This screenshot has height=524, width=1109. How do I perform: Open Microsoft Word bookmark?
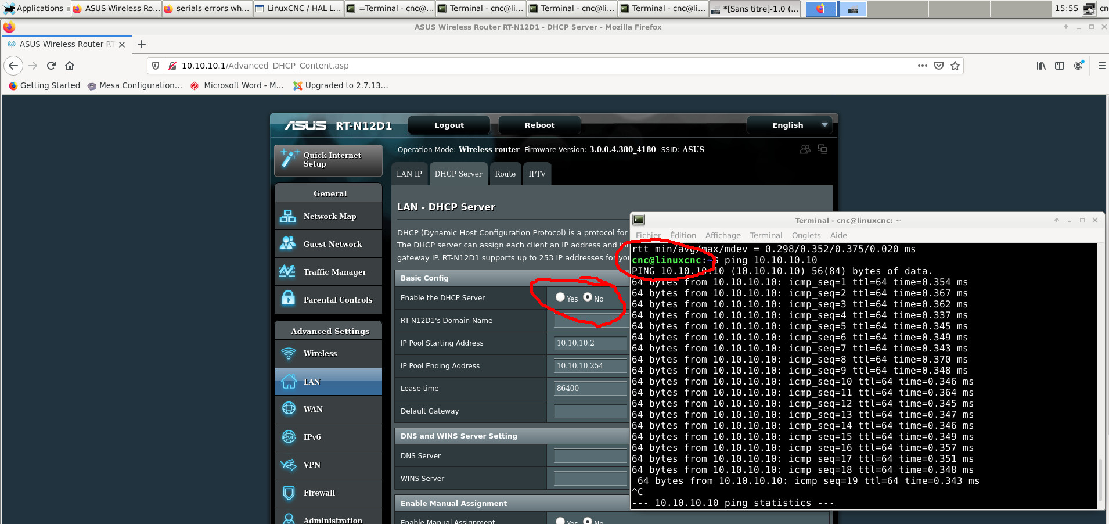[x=237, y=85]
